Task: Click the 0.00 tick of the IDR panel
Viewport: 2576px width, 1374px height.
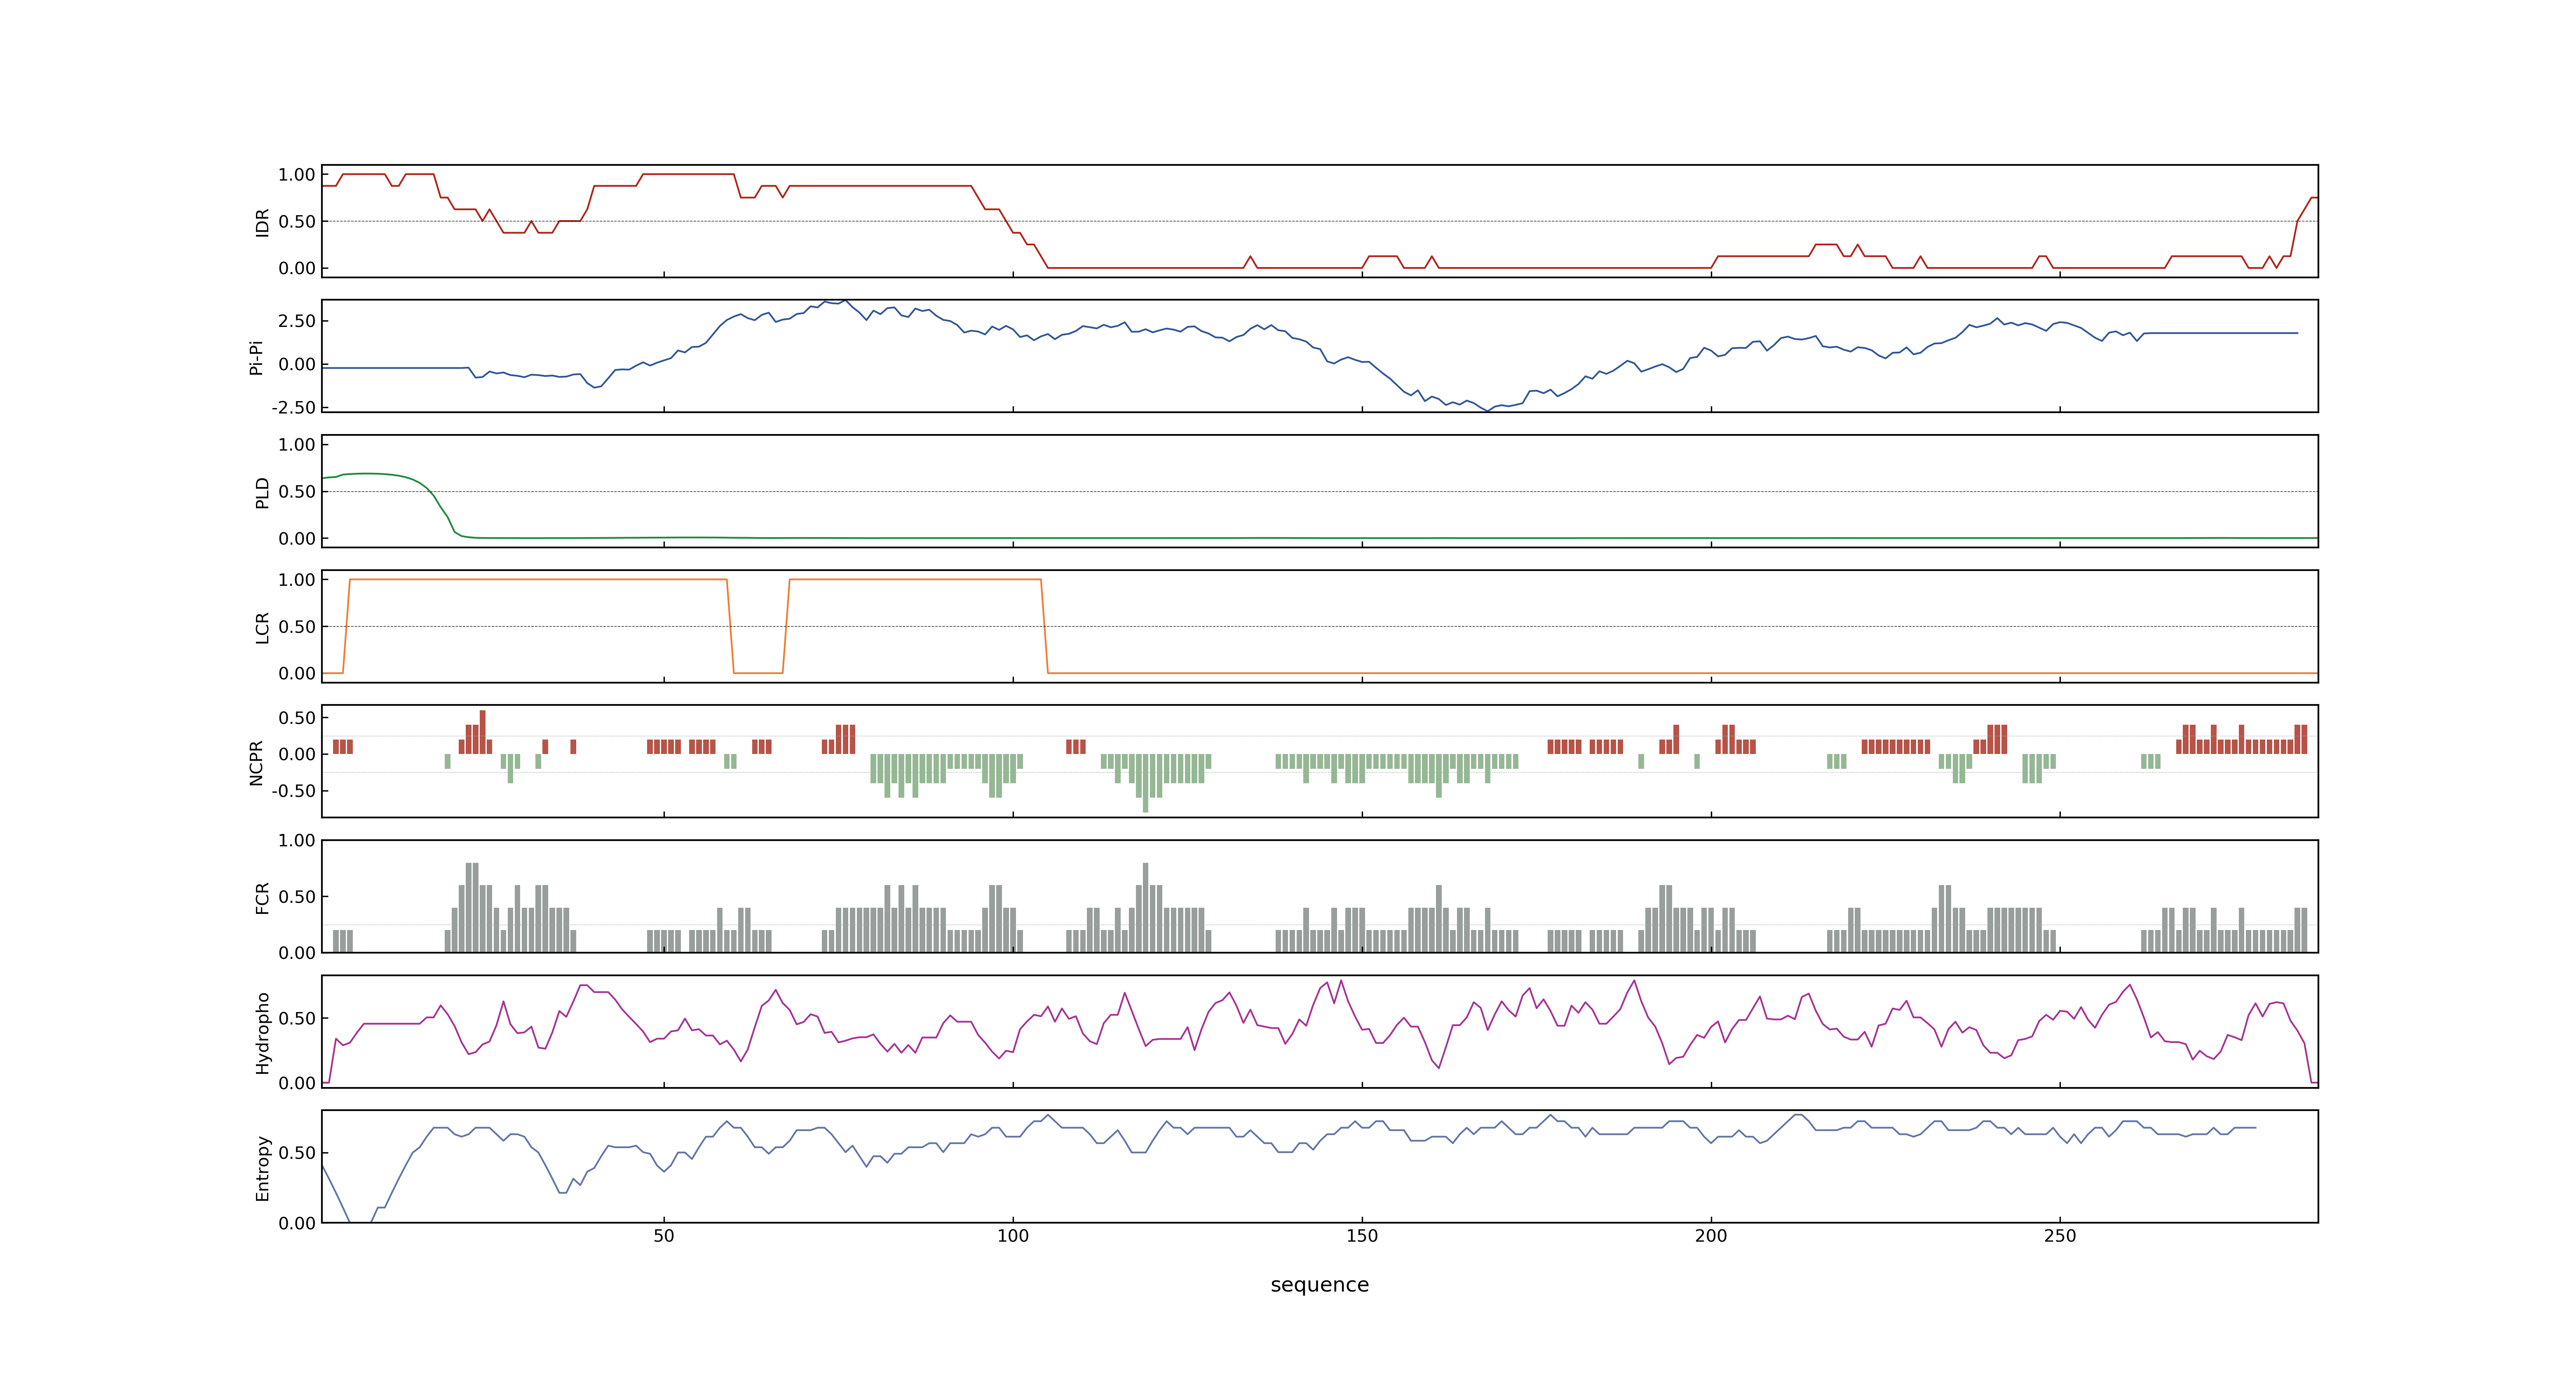Action: [x=297, y=268]
